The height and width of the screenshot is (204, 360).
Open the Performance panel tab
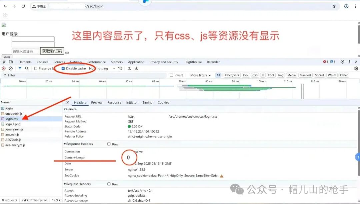click(x=96, y=62)
